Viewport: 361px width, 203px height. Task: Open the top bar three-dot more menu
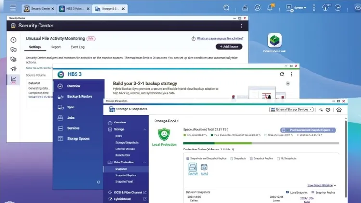pyautogui.click(x=314, y=8)
